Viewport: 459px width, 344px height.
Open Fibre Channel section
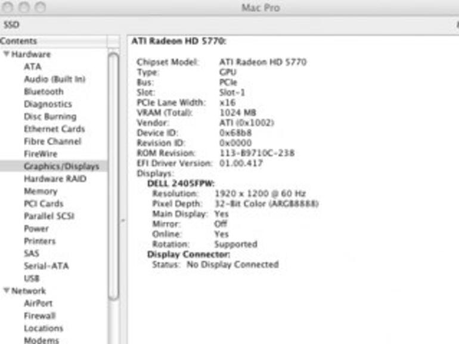[52, 142]
